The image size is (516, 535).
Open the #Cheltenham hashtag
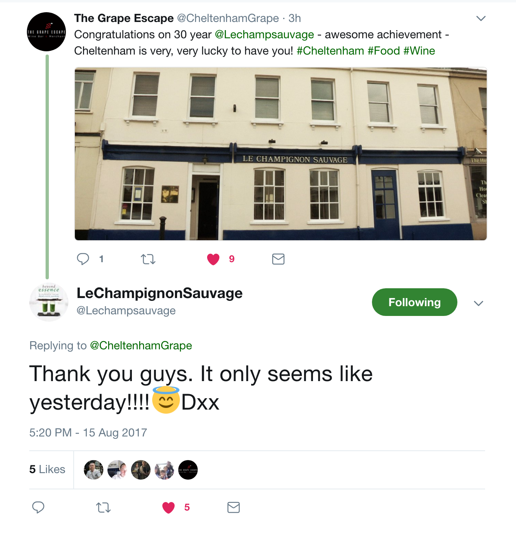330,51
